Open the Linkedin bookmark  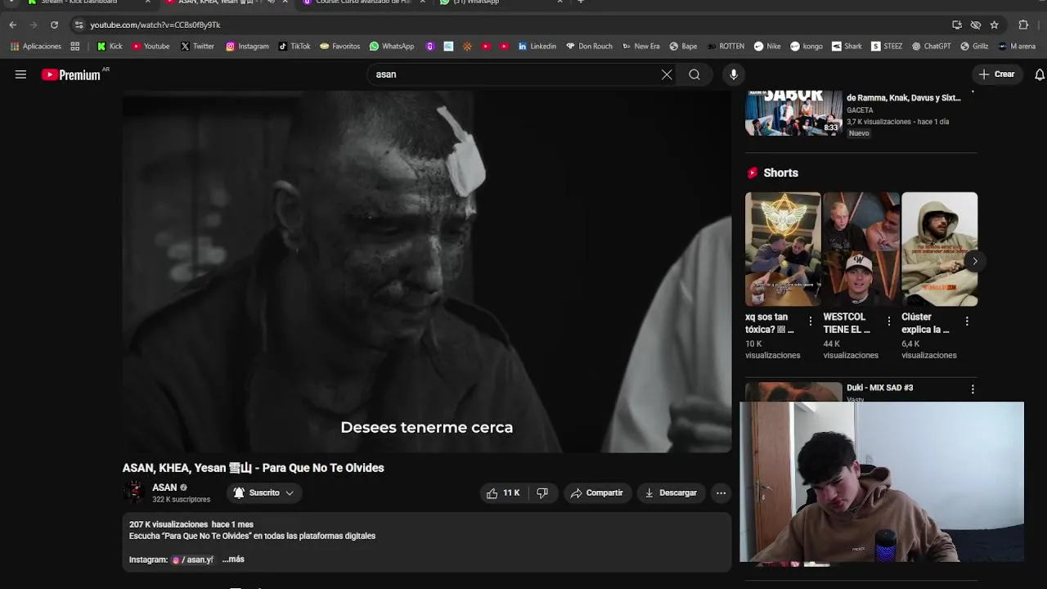coord(537,47)
